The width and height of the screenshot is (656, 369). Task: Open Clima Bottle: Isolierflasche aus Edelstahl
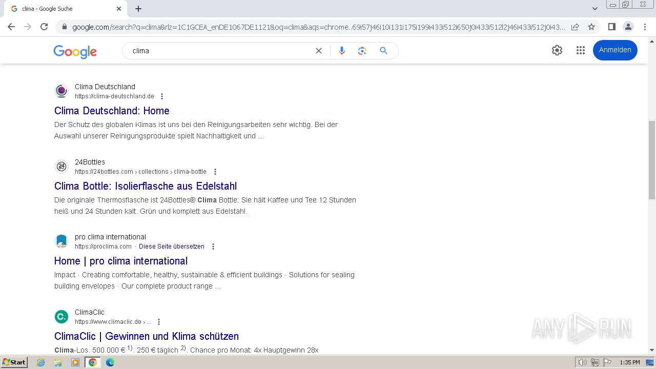pyautogui.click(x=146, y=186)
